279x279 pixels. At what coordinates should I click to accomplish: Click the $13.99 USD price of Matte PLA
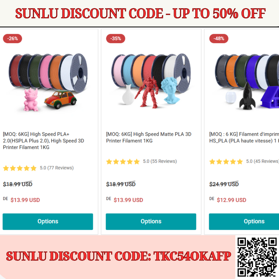(x=128, y=200)
